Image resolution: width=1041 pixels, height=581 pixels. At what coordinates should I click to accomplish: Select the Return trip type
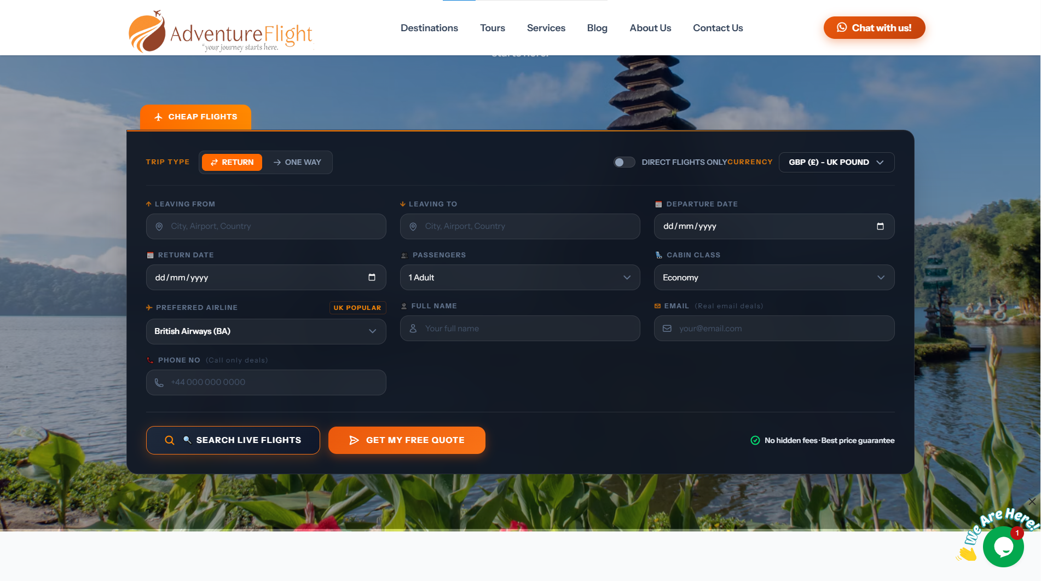coord(232,162)
